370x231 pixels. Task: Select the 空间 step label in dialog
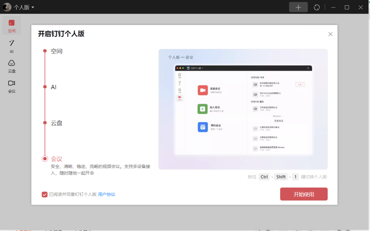(x=57, y=51)
